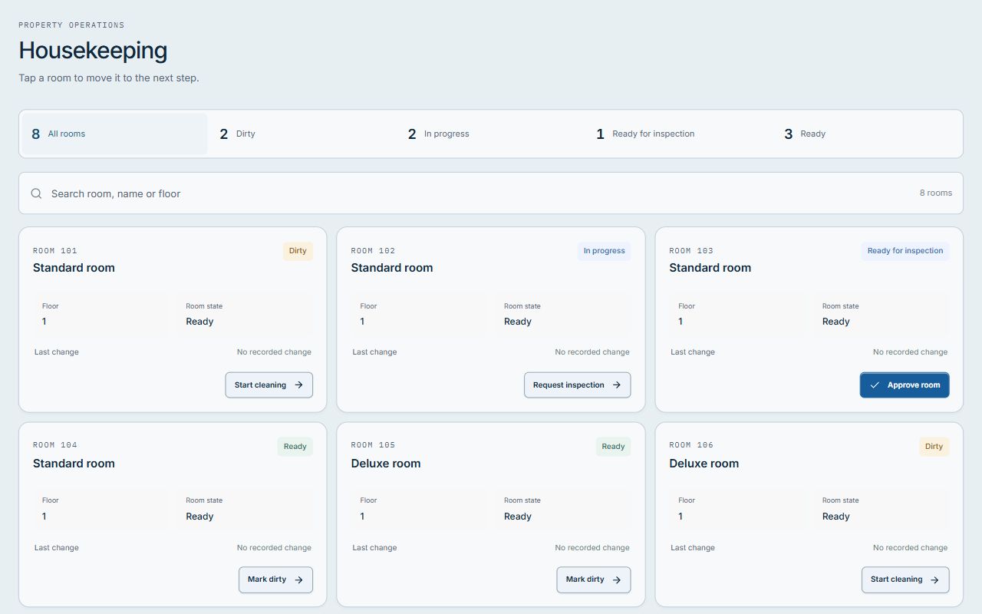
Task: Click the Dirty badge on Room 106
Action: [934, 447]
